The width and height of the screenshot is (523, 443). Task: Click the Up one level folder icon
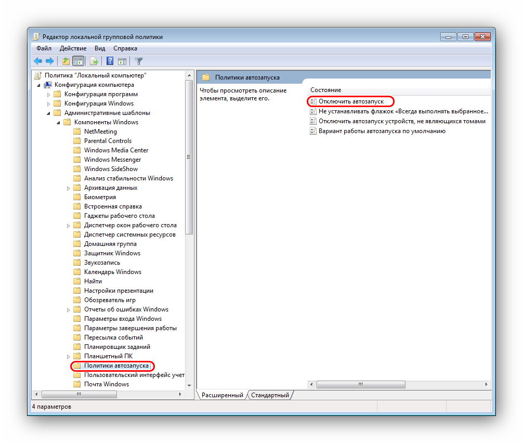click(x=66, y=61)
